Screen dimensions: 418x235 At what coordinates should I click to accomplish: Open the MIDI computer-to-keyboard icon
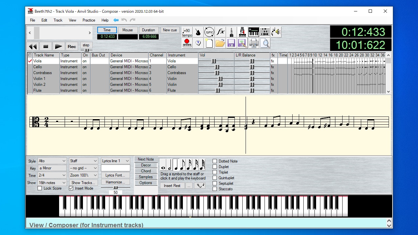pyautogui.click(x=242, y=32)
